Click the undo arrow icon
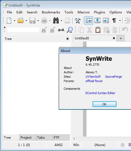The height and width of the screenshot is (151, 131). pos(125,30)
